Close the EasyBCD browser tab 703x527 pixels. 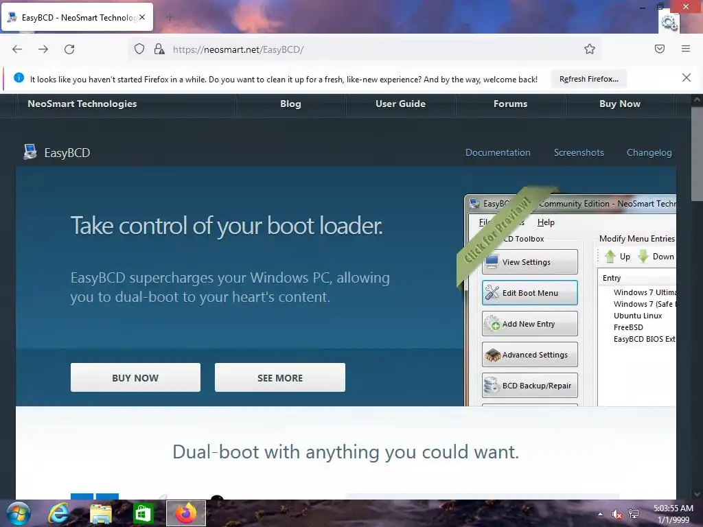click(142, 17)
